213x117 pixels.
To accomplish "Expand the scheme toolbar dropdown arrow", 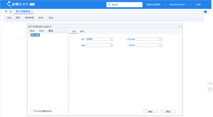I will pyautogui.click(x=66, y=31).
